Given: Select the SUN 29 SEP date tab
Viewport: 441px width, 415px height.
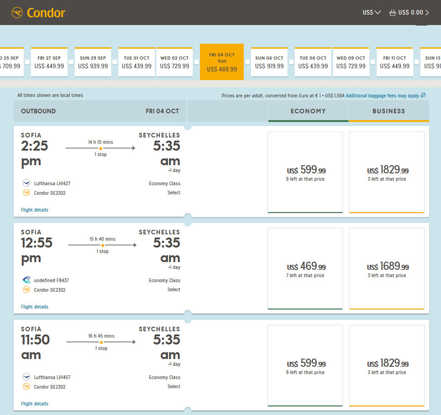Looking at the screenshot, I should pos(93,62).
